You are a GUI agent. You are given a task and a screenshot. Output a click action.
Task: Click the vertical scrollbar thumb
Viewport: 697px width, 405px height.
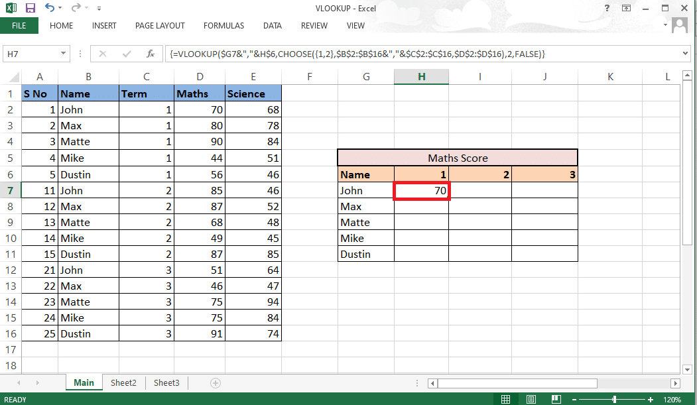click(687, 163)
